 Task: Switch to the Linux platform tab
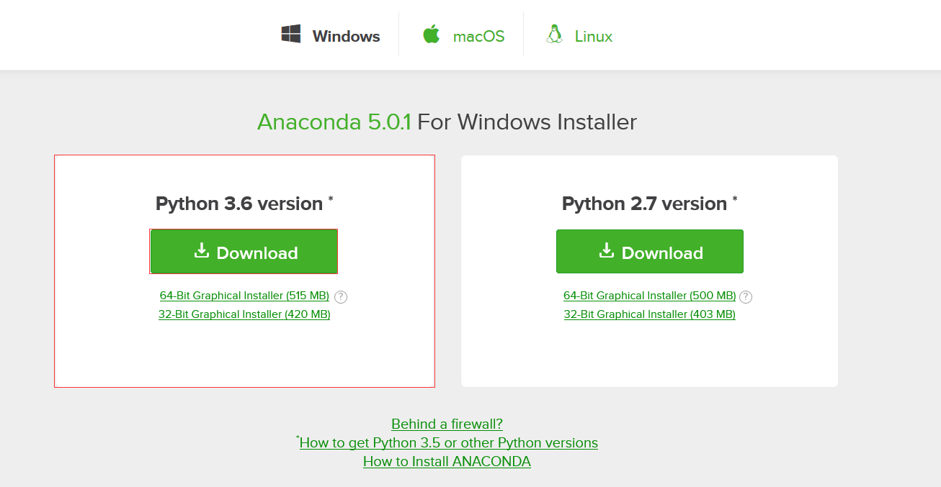(x=579, y=35)
